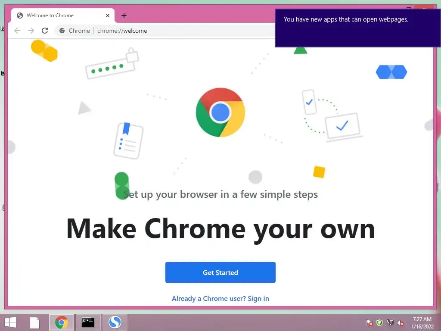Click the muted volume tray icon
The width and height of the screenshot is (441, 331).
[401, 322]
